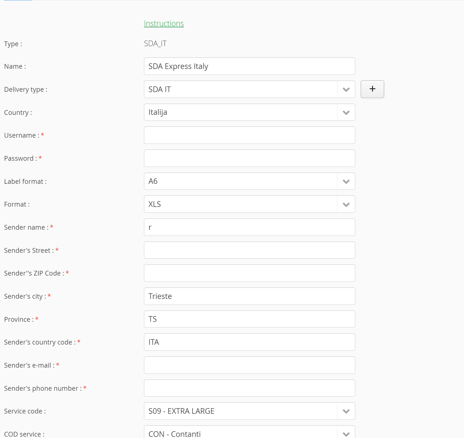Open the Delivery type dropdown
The height and width of the screenshot is (438, 464).
[249, 89]
